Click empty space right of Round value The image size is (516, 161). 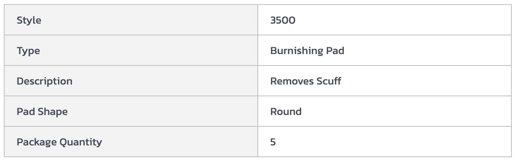point(399,112)
